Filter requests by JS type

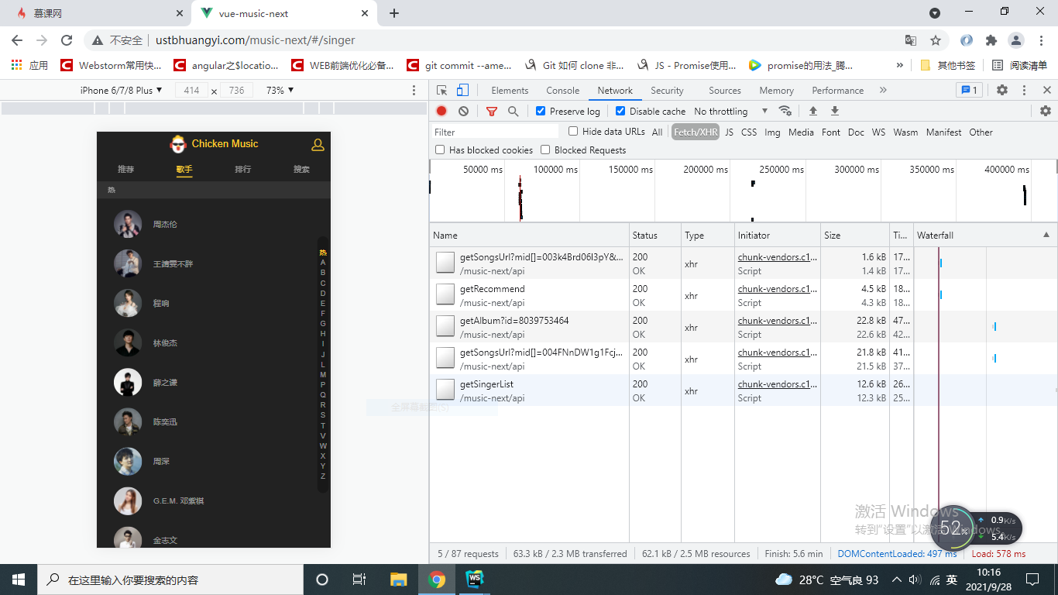pos(729,132)
